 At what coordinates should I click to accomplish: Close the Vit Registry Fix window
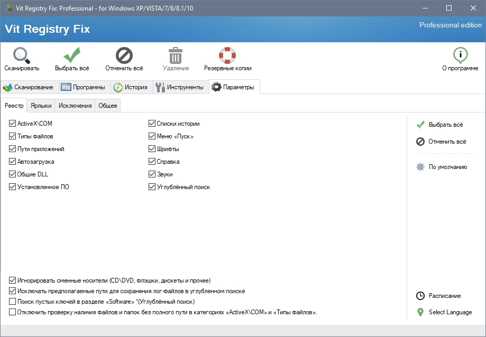click(x=473, y=8)
